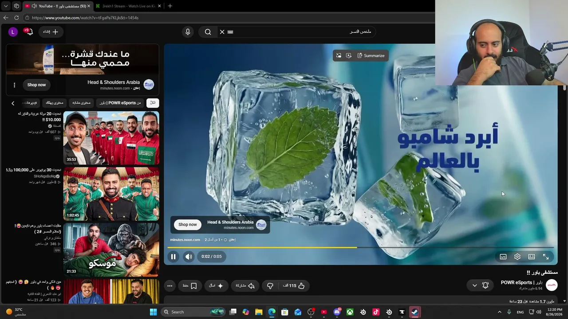Click the browser address bar URL
The image size is (568, 319).
click(85, 18)
